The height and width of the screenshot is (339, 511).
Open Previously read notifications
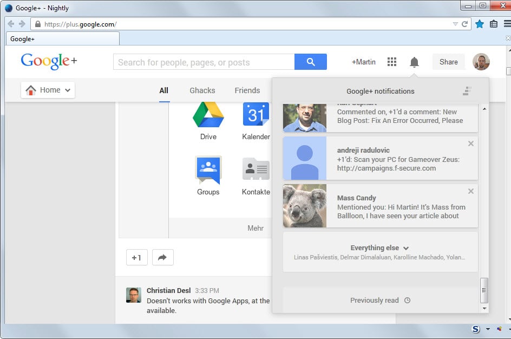tap(380, 300)
